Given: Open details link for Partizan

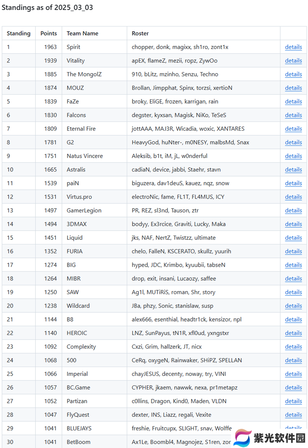Looking at the screenshot, I should pyautogui.click(x=293, y=401).
